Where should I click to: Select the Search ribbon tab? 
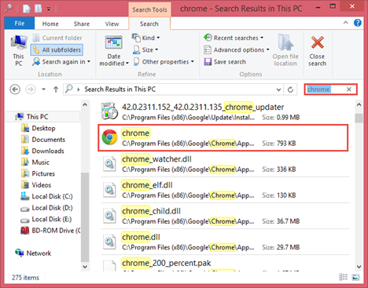(x=149, y=24)
